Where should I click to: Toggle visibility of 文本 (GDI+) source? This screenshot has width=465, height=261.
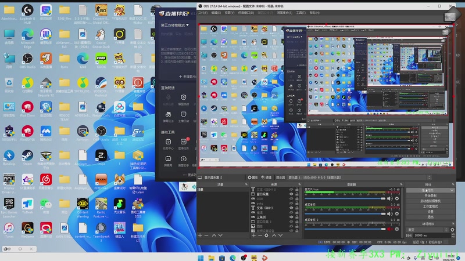point(291,208)
